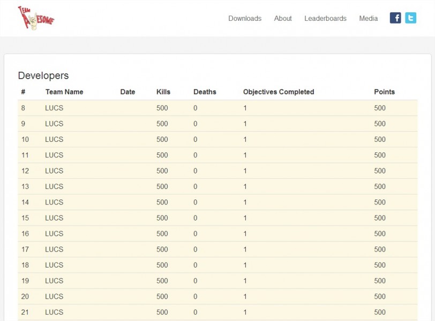
Task: Click the Points column header
Action: click(384, 92)
